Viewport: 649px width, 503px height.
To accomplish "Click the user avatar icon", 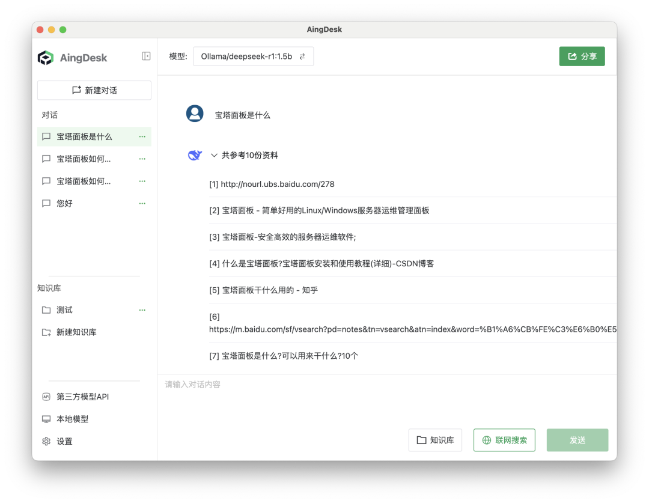I will click(x=195, y=114).
